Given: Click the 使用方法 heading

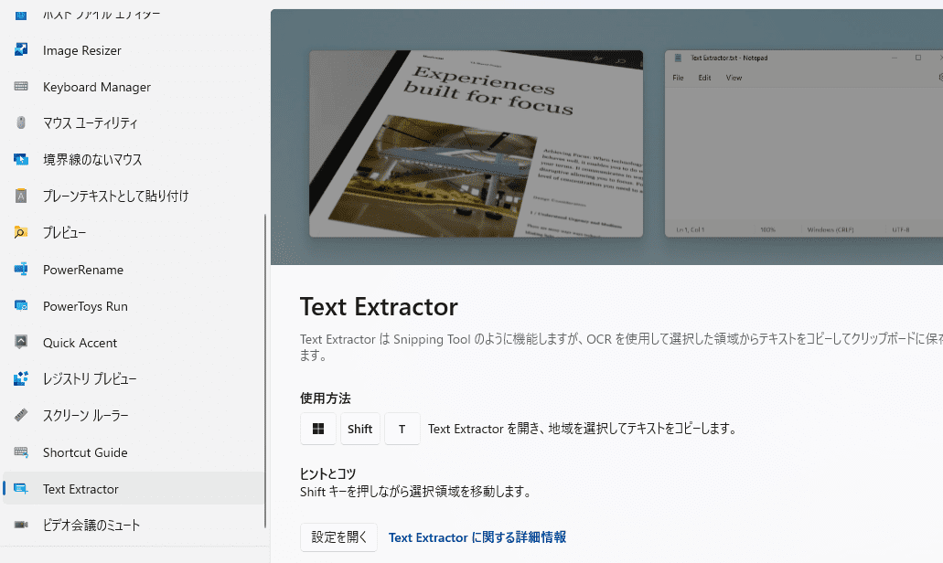Looking at the screenshot, I should tap(326, 398).
